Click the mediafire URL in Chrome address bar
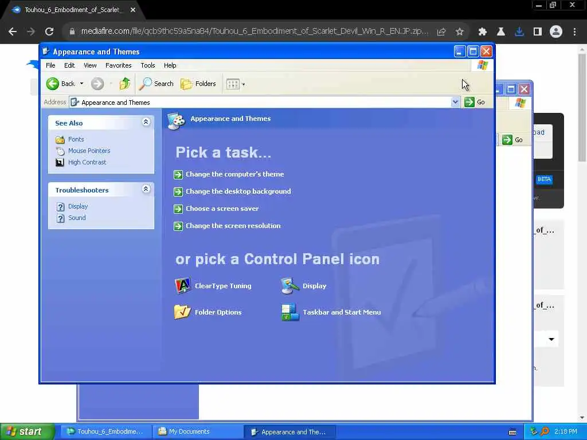Screen dimensions: 587x440 [254, 31]
